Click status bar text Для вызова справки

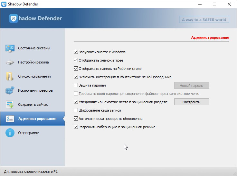[x=31, y=172]
